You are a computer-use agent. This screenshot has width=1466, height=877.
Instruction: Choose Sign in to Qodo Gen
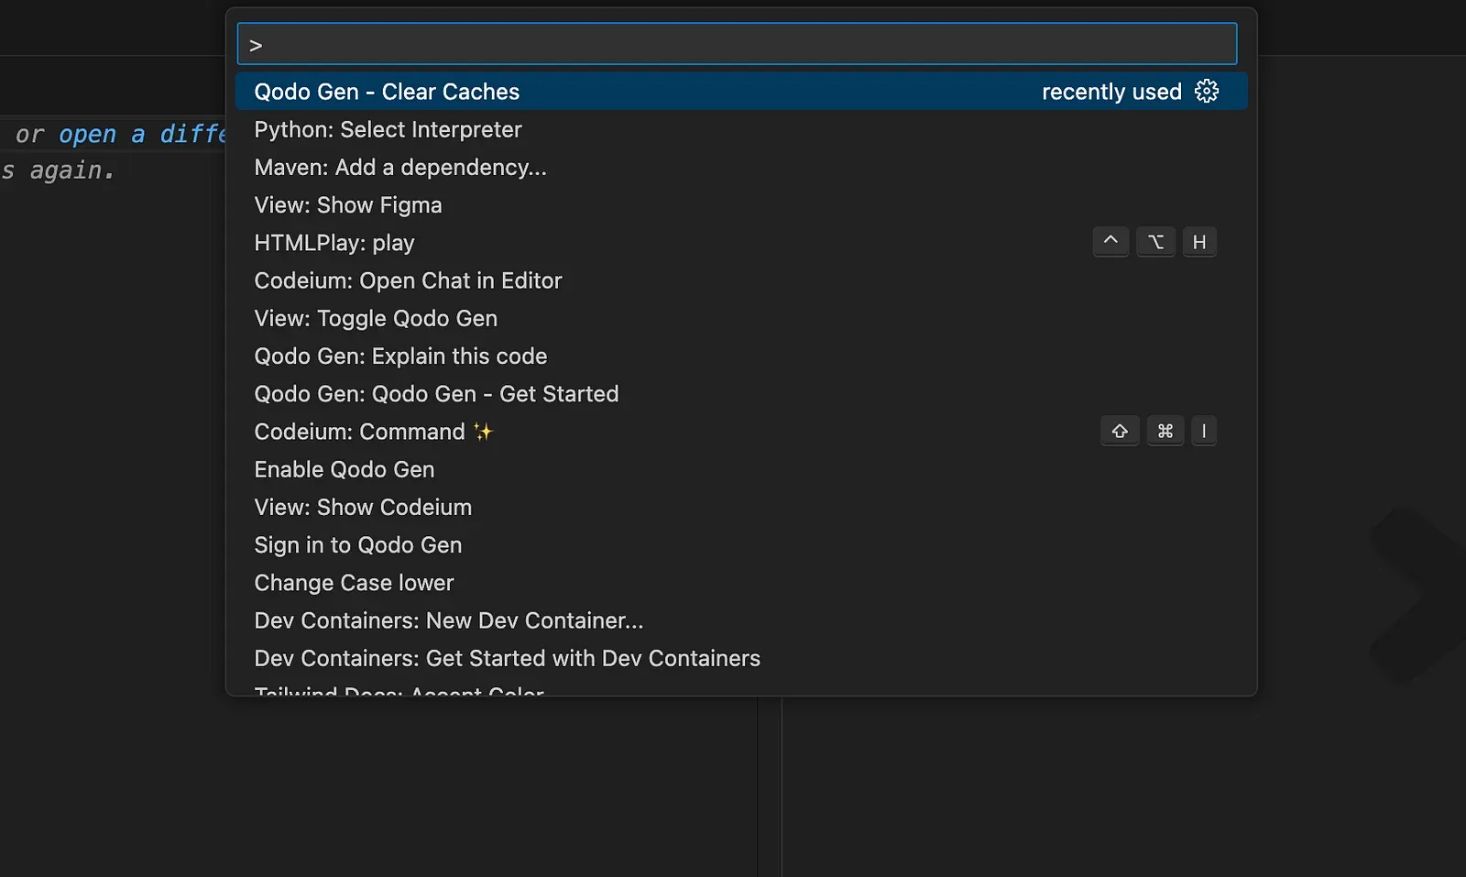tap(741, 544)
